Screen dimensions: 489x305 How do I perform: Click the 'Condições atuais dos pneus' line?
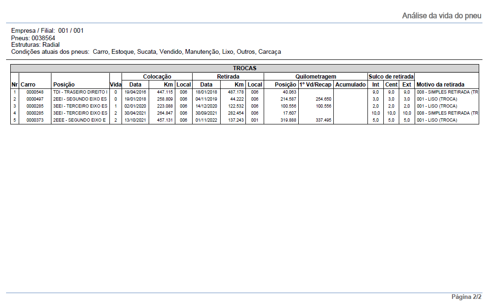tap(146, 52)
